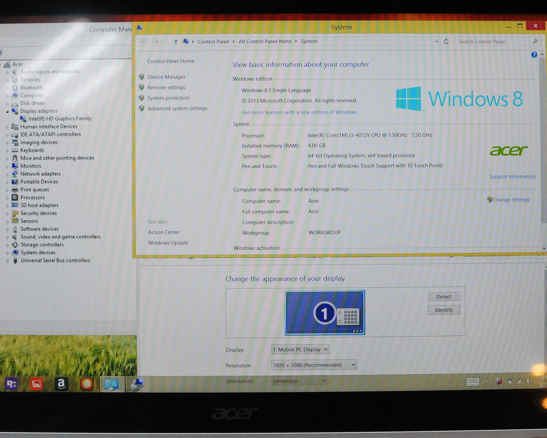Select Intel(R) HD Graphics Family device

tap(60, 119)
